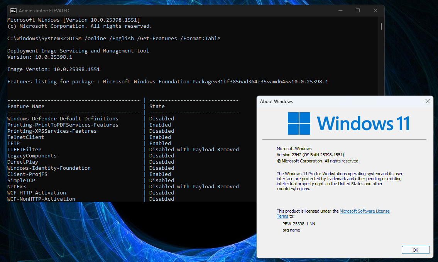Click the DirectPlay feature name
Screen dimensions: 438x262
23,162
